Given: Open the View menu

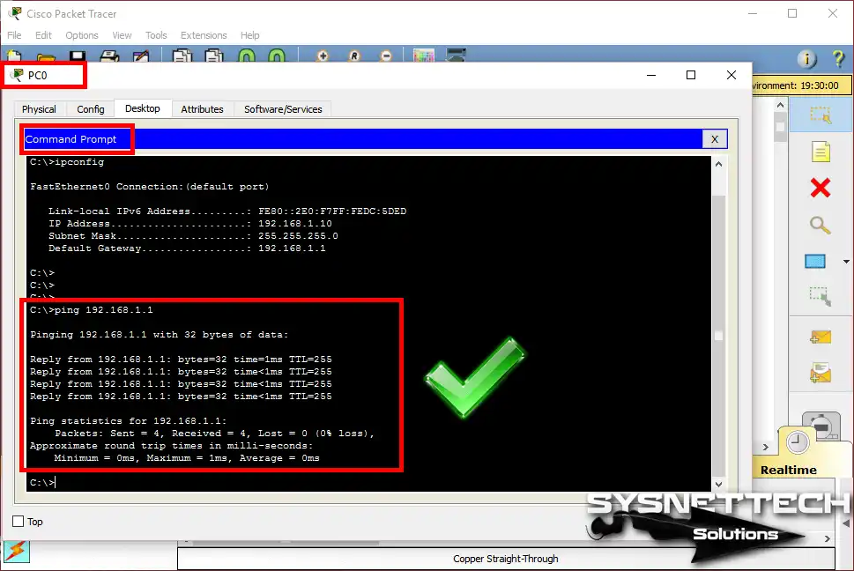Looking at the screenshot, I should 122,35.
